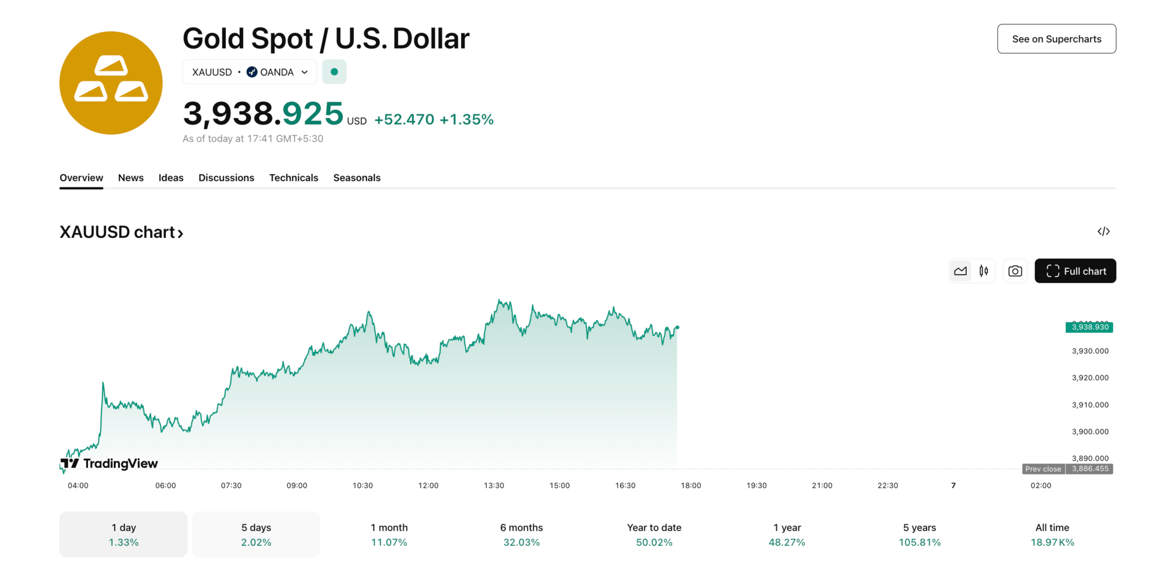This screenshot has height=566, width=1150.
Task: Switch to area line chart style
Action: (x=960, y=271)
